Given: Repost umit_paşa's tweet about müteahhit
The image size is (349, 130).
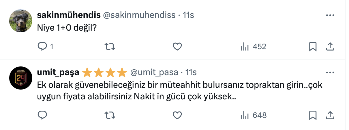Looking at the screenshot, I should 109,115.
